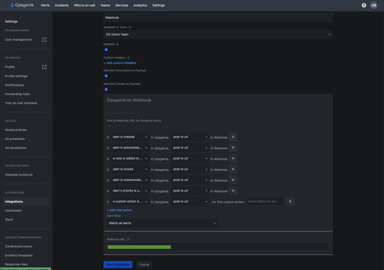The image size is (384, 270).
Task: Open the 'a note is added' condition dropdown
Action: tap(130, 158)
